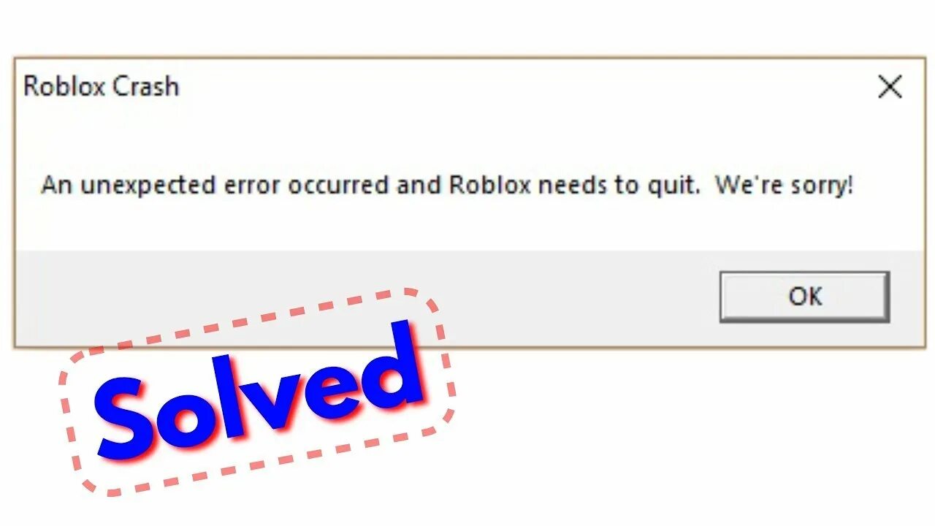Click the white area below the error message
The height and width of the screenshot is (526, 935).
point(467,226)
